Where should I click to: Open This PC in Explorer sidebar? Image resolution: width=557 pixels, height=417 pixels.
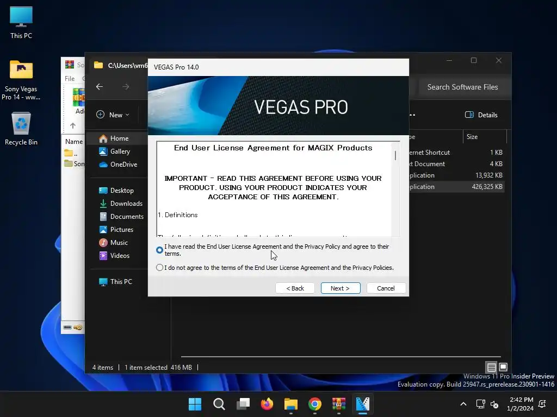(121, 282)
